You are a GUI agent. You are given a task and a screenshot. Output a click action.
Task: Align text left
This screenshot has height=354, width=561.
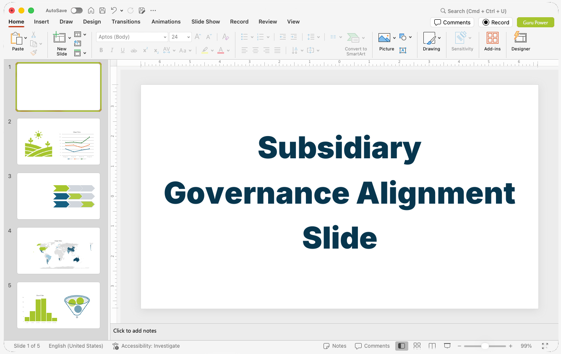coord(245,50)
